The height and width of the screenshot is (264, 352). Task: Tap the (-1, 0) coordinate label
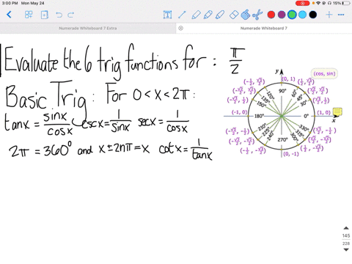pos(239,112)
